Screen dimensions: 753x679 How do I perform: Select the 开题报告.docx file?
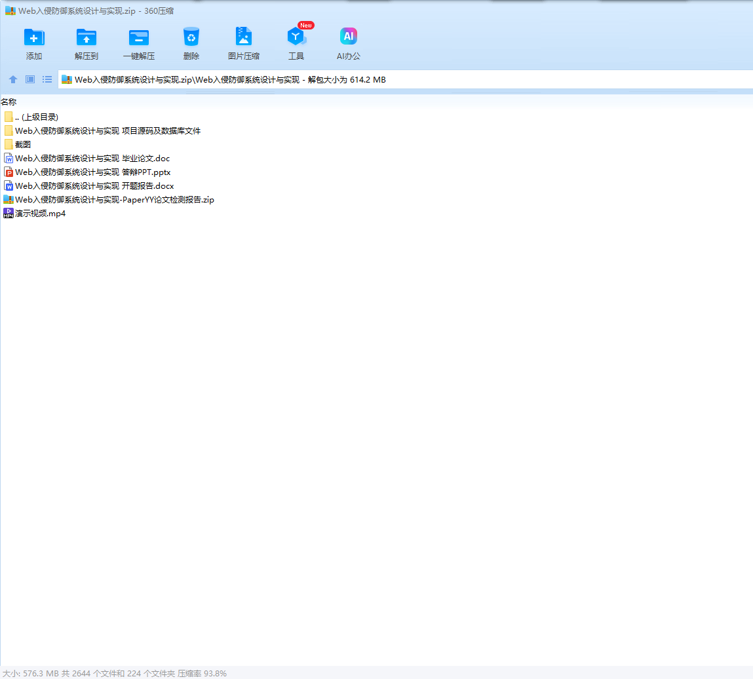[89, 186]
